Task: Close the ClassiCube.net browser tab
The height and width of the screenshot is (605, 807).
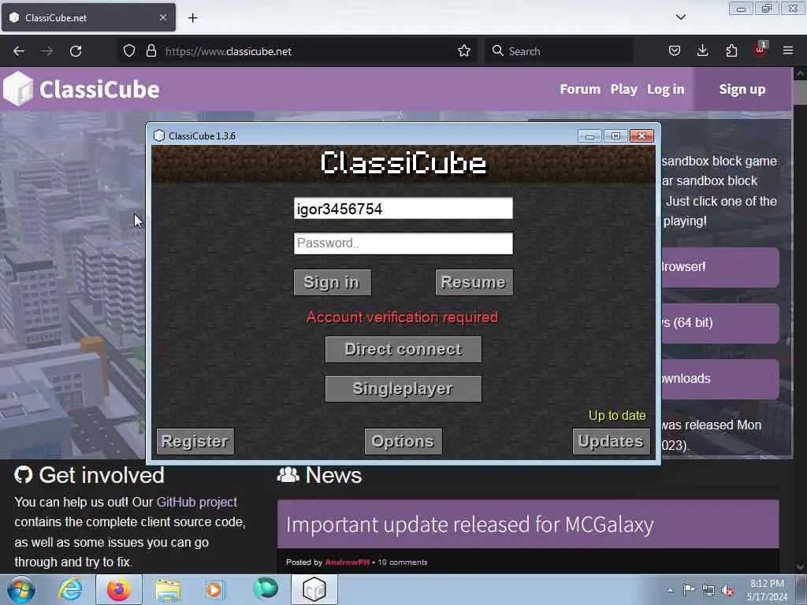Action: (x=163, y=17)
